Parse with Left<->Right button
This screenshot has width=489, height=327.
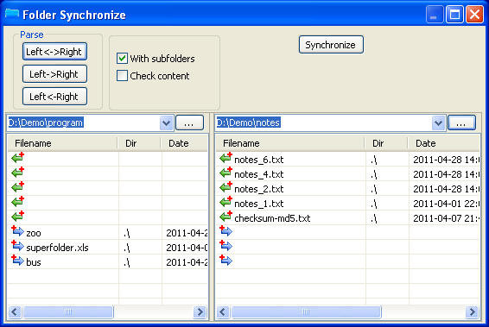54,52
